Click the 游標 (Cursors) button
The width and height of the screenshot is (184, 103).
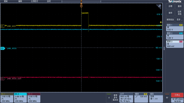coord(170,6)
